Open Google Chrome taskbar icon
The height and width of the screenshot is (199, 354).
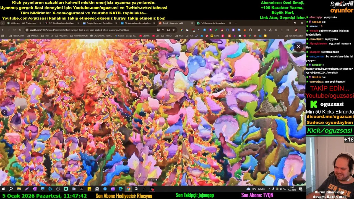point(129,189)
